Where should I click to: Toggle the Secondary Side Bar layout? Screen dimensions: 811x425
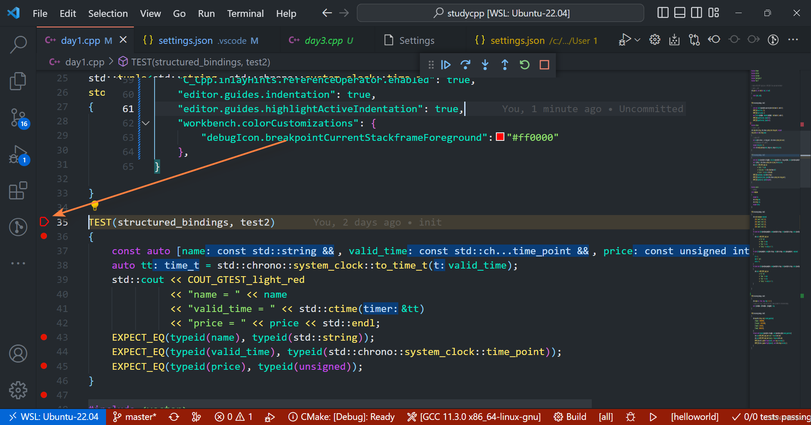[697, 13]
